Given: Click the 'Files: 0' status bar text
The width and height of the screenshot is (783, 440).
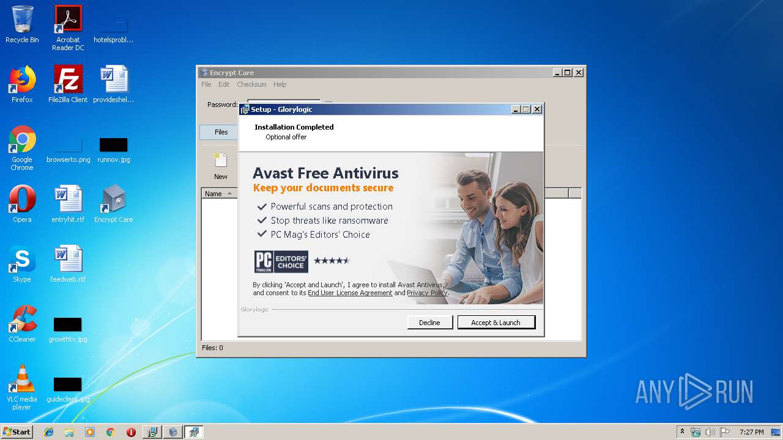Looking at the screenshot, I should point(213,348).
